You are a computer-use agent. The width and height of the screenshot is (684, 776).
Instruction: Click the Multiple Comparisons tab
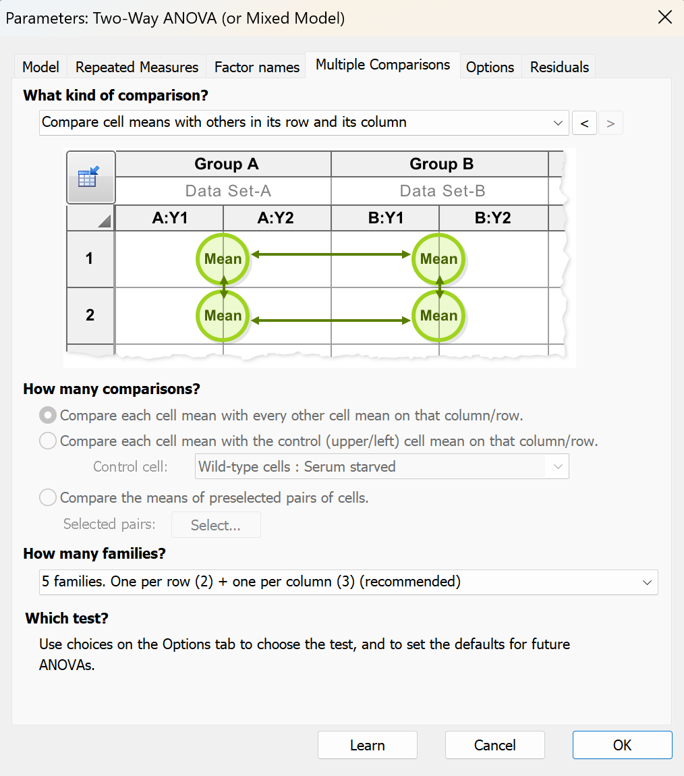[382, 65]
